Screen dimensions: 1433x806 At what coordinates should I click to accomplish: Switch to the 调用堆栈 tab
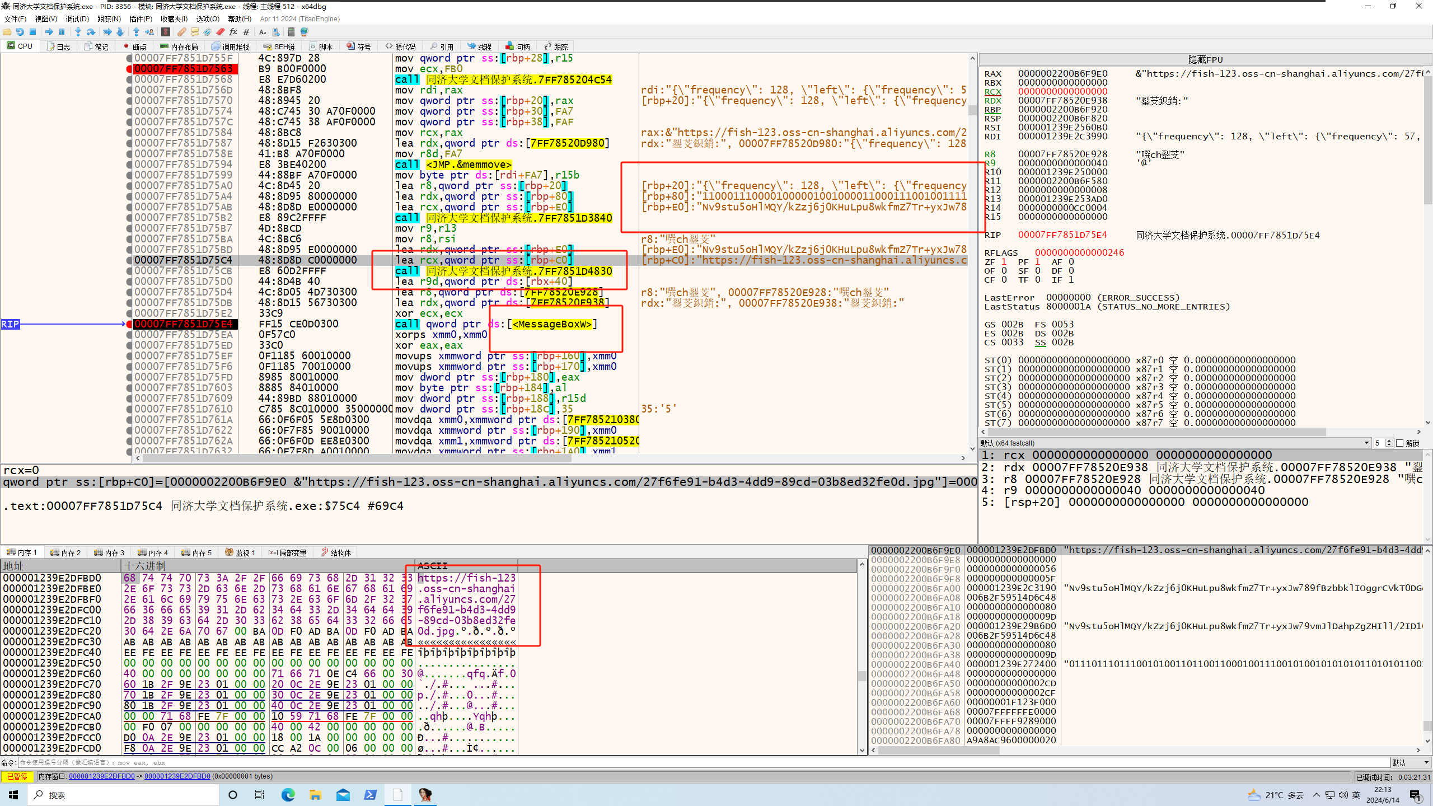click(x=231, y=46)
